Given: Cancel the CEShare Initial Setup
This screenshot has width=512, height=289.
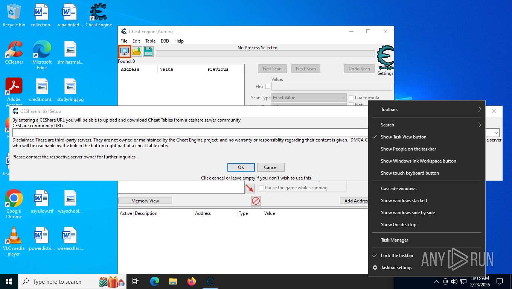Looking at the screenshot, I should pyautogui.click(x=271, y=167).
